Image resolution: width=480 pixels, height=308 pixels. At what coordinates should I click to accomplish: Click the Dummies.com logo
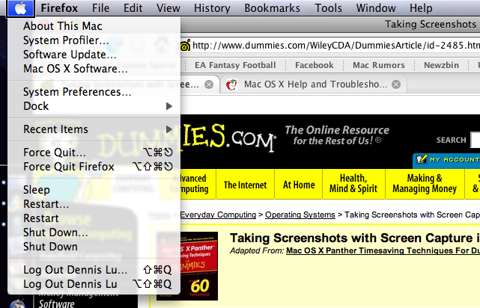pos(228,138)
